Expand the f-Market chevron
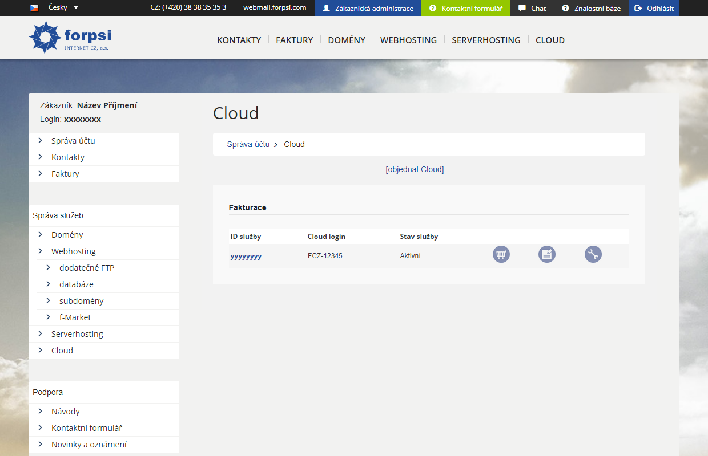 pos(48,317)
